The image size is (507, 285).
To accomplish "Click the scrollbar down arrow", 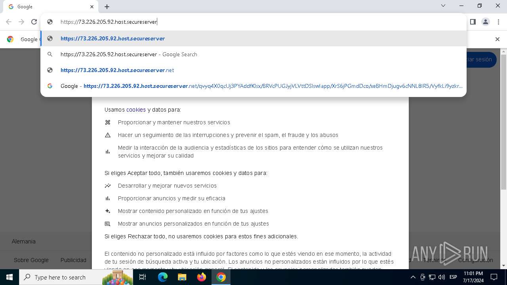I will coord(503,266).
